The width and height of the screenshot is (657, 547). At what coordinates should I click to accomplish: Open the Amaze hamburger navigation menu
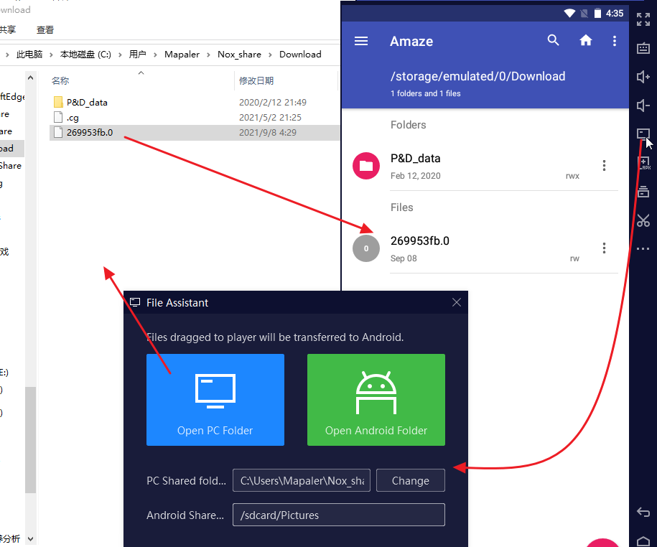pyautogui.click(x=361, y=41)
